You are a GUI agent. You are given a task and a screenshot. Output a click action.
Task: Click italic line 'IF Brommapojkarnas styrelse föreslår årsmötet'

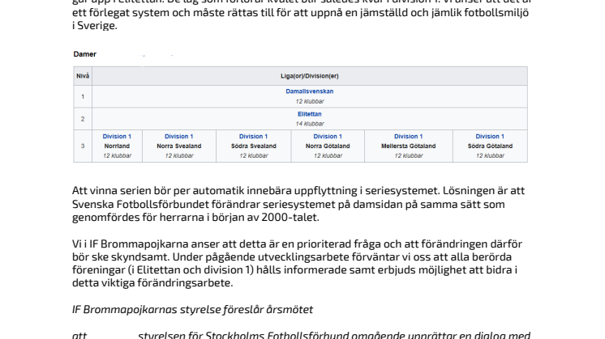point(192,309)
